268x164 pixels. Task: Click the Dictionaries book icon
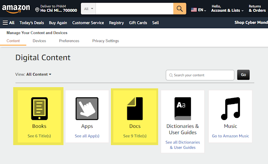coord(183,109)
